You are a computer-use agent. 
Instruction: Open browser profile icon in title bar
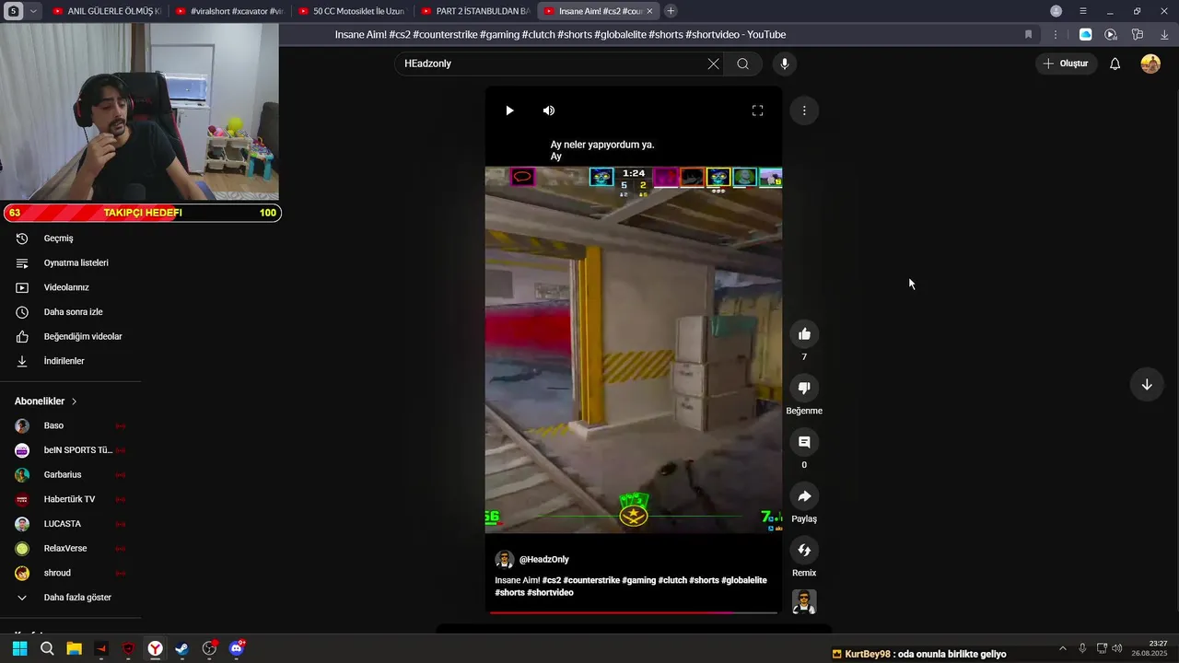pos(1056,11)
